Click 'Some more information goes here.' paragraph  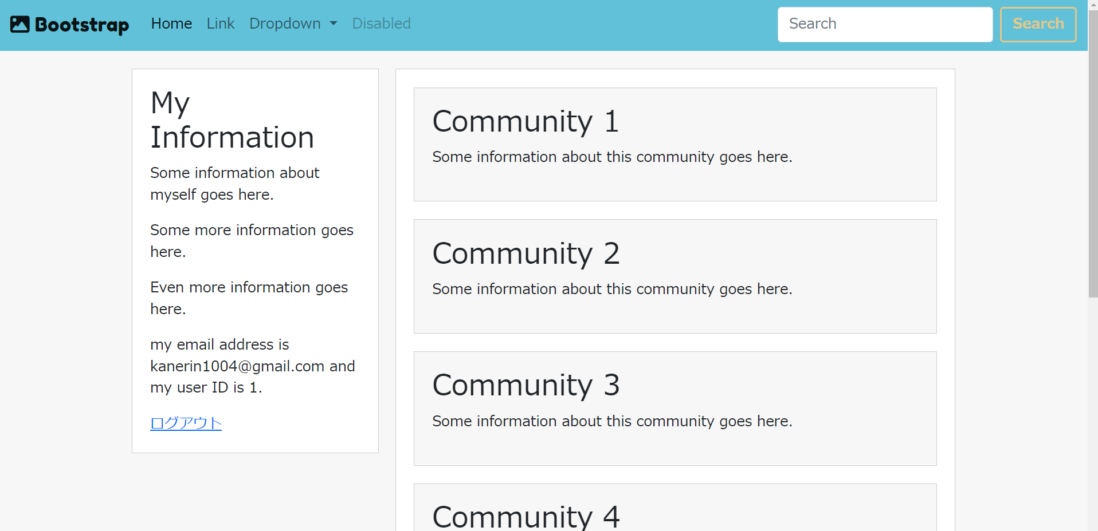click(252, 241)
